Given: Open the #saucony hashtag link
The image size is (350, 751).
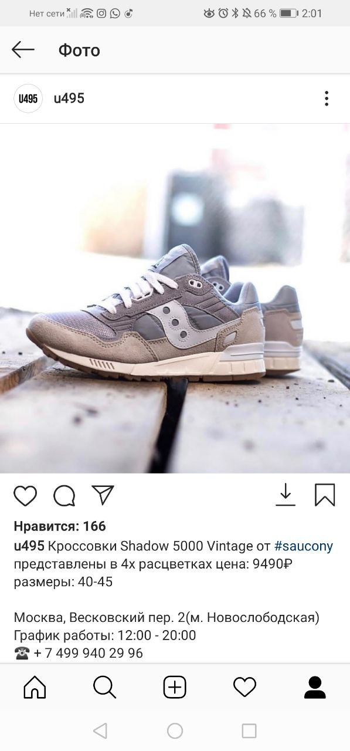Looking at the screenshot, I should tap(304, 546).
